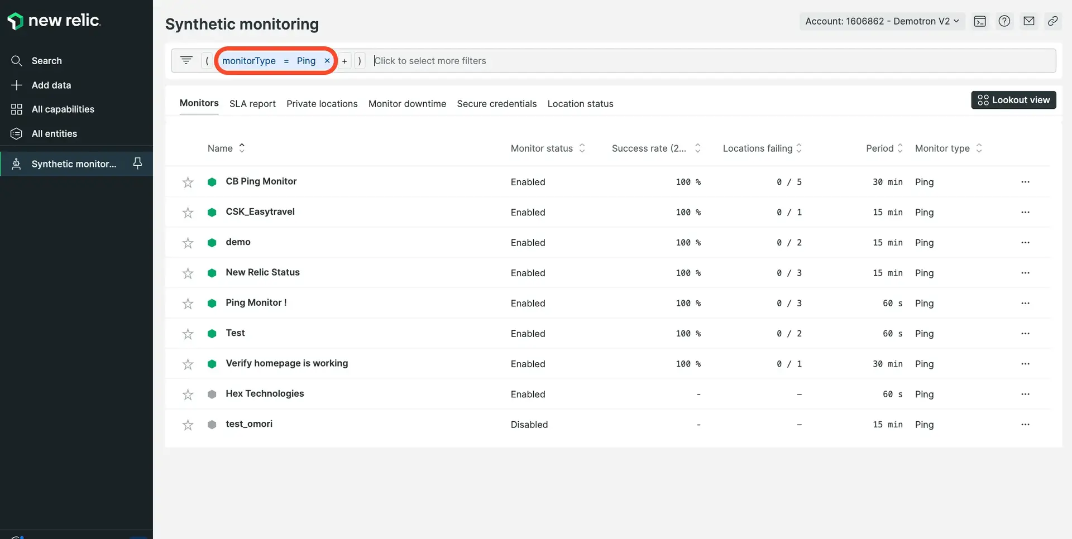Click the mail envelope icon in header
Viewport: 1072px width, 539px height.
click(x=1029, y=21)
